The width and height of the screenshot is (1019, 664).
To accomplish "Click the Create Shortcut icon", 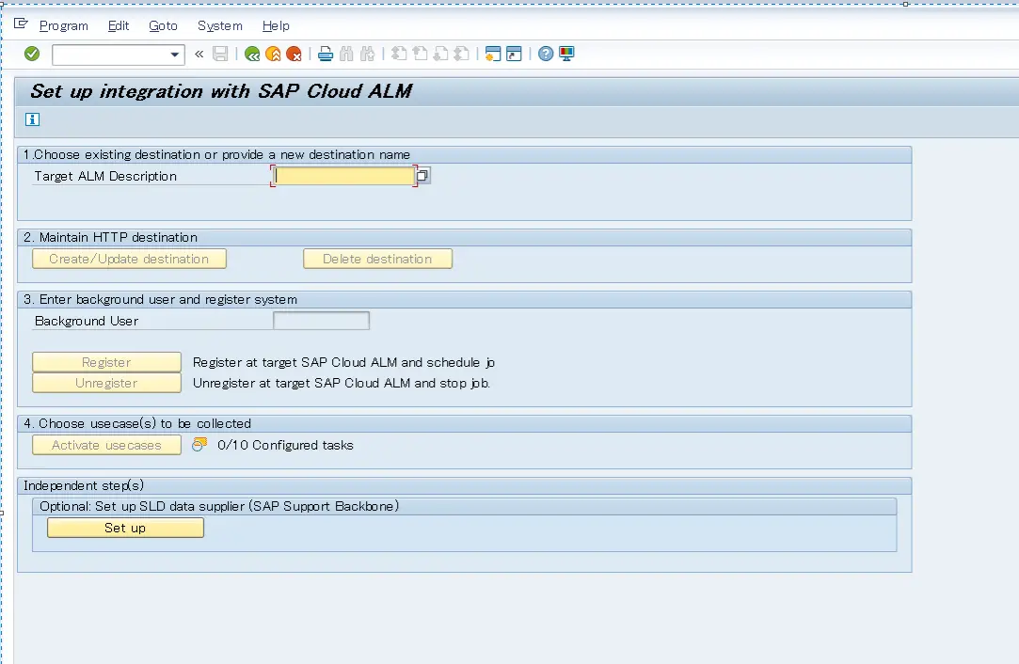I will point(514,54).
